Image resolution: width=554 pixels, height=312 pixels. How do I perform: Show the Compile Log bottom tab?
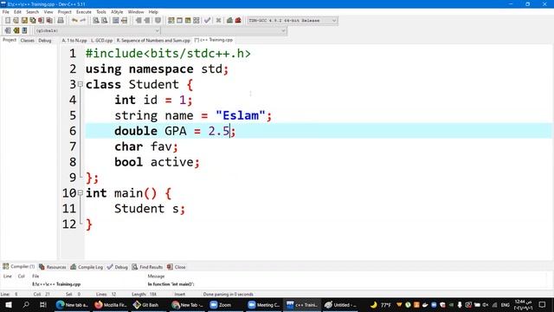(87, 267)
